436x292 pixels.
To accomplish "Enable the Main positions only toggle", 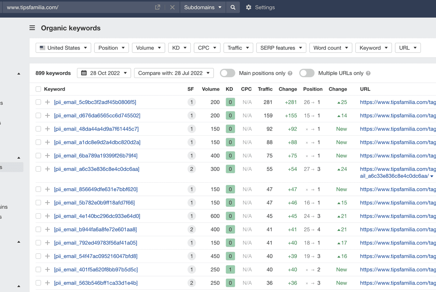I will pyautogui.click(x=227, y=73).
